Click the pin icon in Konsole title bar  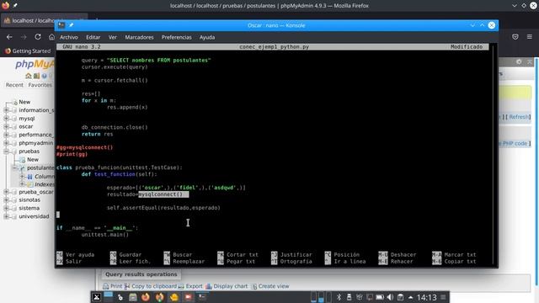click(71, 25)
